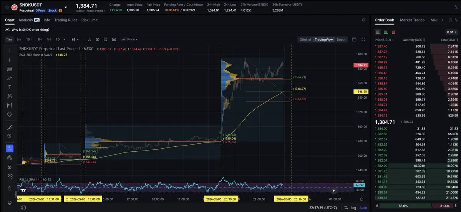Toggle lock all drawing tools
The height and width of the screenshot is (212, 461).
click(10, 167)
